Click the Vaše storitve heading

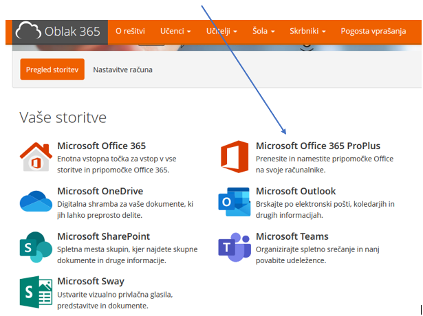(x=63, y=117)
